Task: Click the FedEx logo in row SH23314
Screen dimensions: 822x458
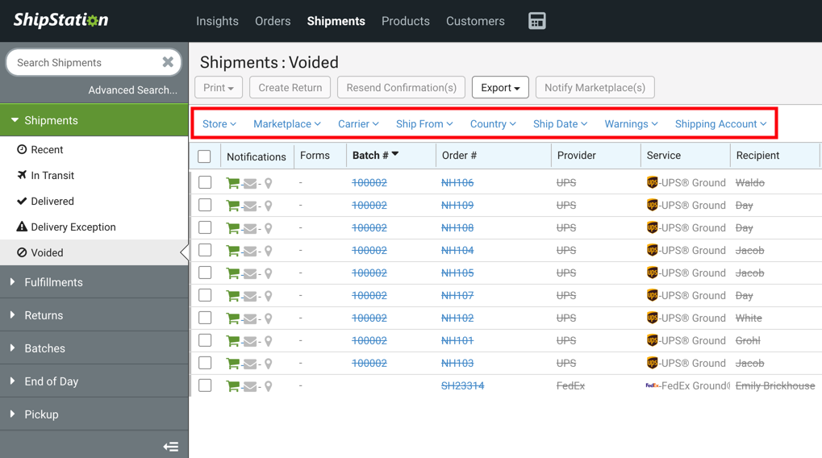Action: click(x=652, y=385)
